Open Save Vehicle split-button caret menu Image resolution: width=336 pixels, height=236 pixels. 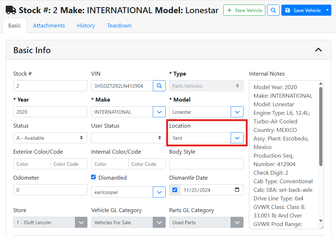coord(328,10)
